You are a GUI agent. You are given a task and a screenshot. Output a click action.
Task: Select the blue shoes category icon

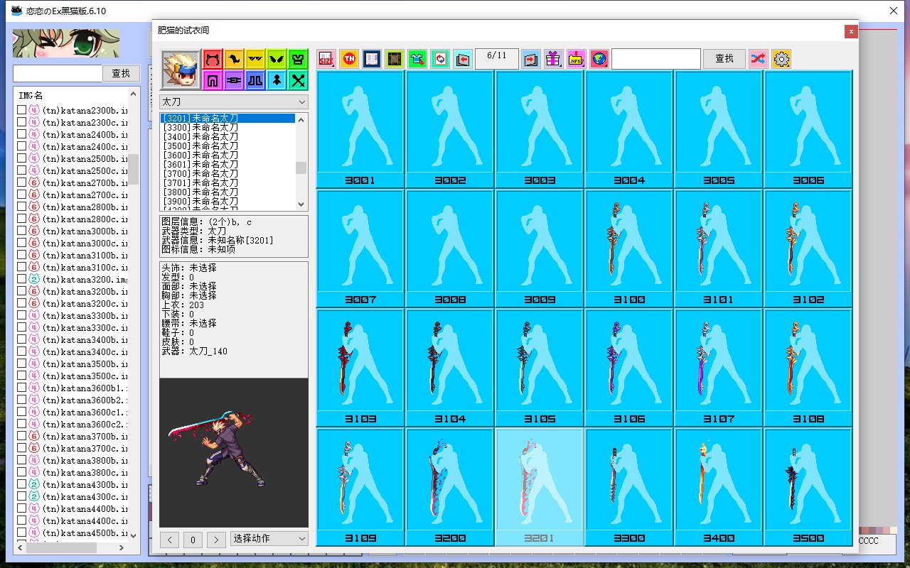[x=255, y=80]
